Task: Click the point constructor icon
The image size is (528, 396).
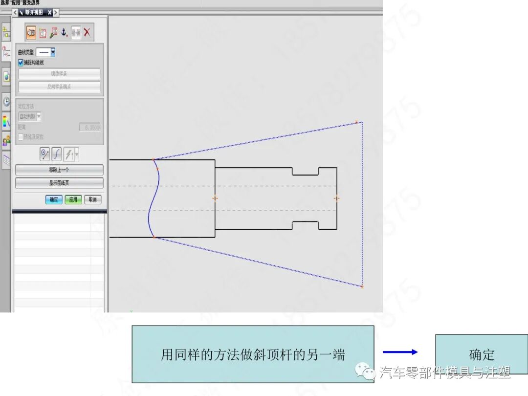Action: click(x=45, y=154)
